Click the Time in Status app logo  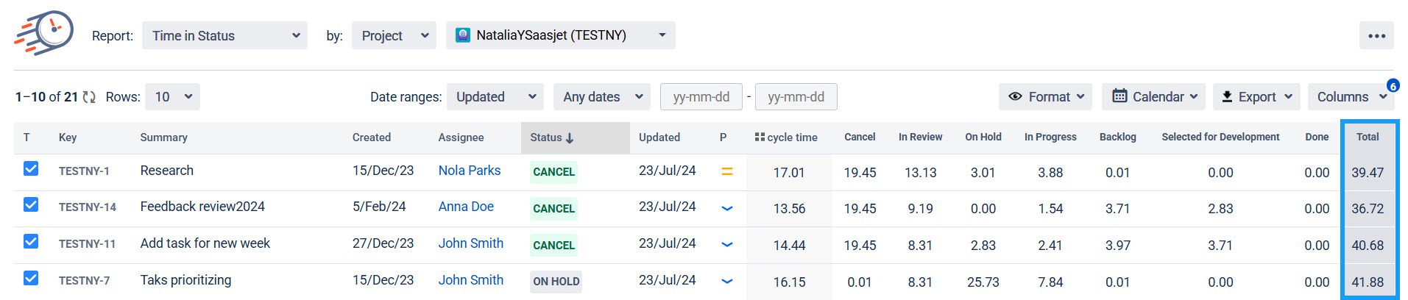coord(43,33)
